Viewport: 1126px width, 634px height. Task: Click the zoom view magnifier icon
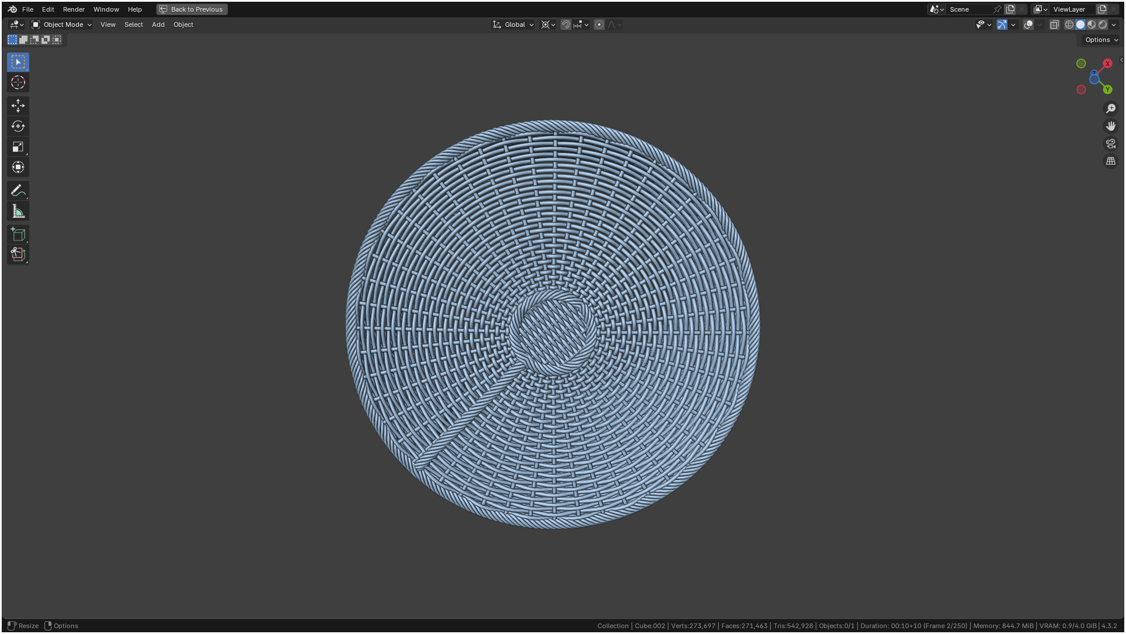1111,109
